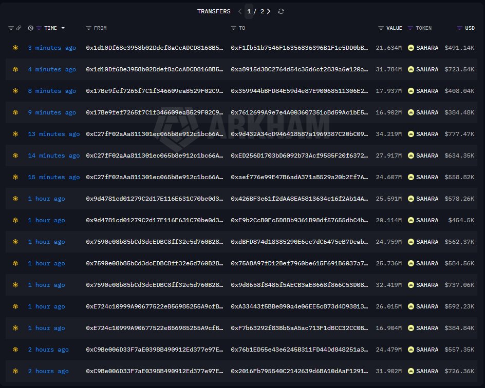Open recipient address 0xED256D1703bD
The image size is (485, 388).
300,156
